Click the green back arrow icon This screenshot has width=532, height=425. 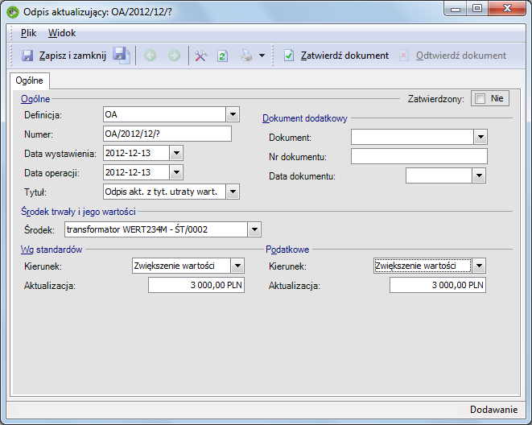[x=150, y=56]
